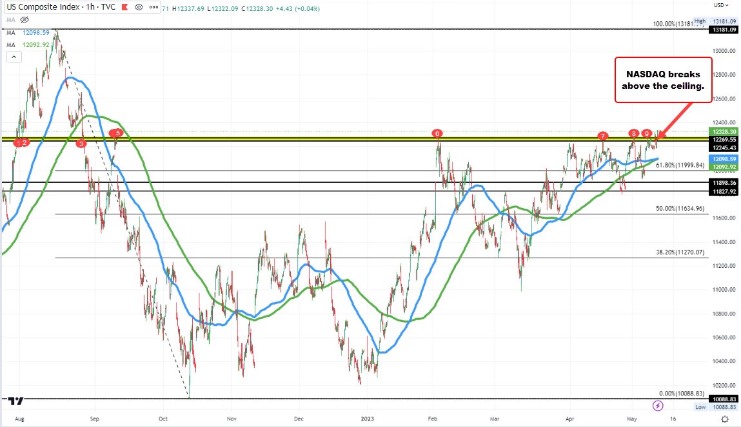Click the black price tag 13181.09
This screenshot has height=427, width=741.
724,29
